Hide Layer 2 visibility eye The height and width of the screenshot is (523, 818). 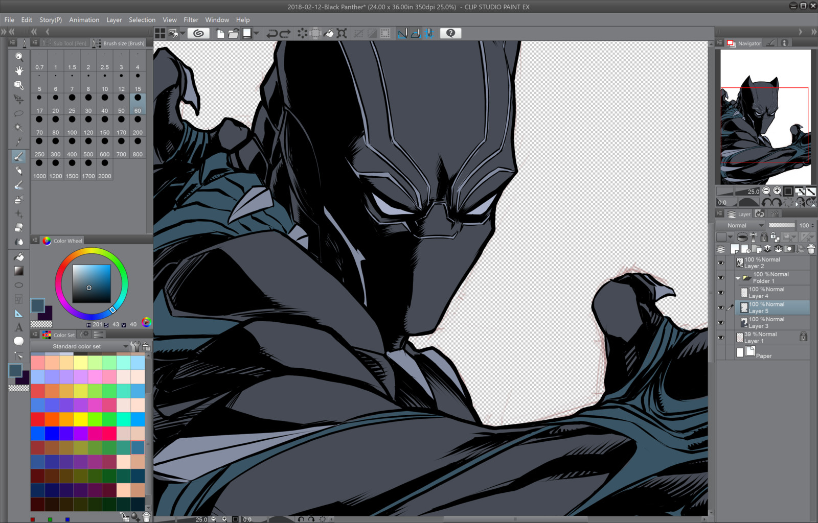coord(721,263)
